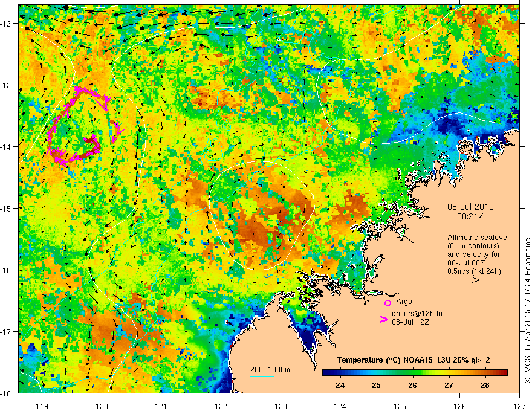The height and width of the screenshot is (411, 532).
Task: Click the temperature color scale bar
Action: pyautogui.click(x=415, y=373)
